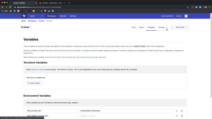Switch to the Runs tab
The height and width of the screenshot is (119, 212).
click(x=134, y=27)
